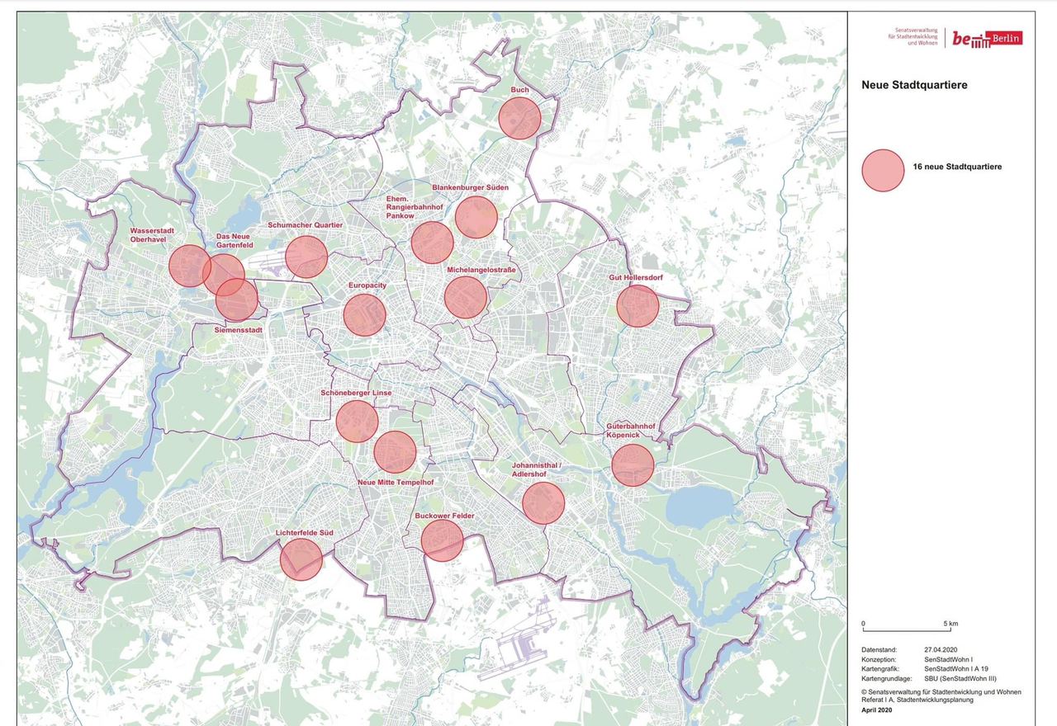
Task: Click the Wasserstadt Oberhavel circle marker
Action: [190, 266]
